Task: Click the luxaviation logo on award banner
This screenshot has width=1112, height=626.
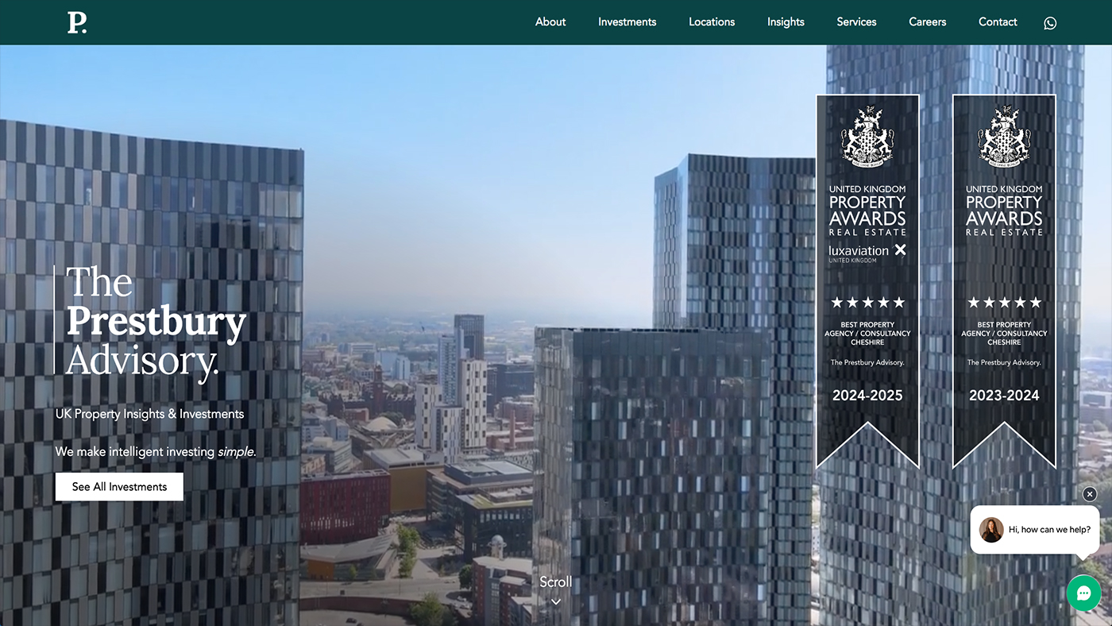Action: tap(867, 252)
